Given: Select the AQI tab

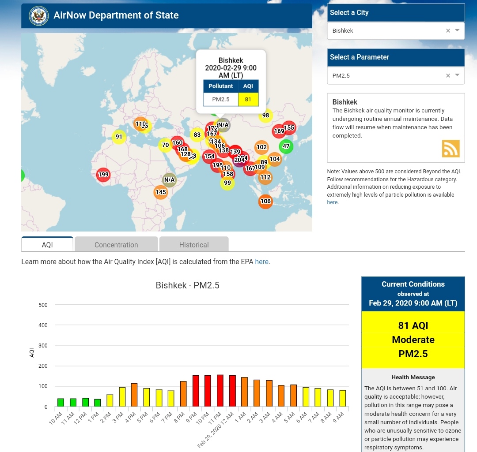Looking at the screenshot, I should click(47, 245).
